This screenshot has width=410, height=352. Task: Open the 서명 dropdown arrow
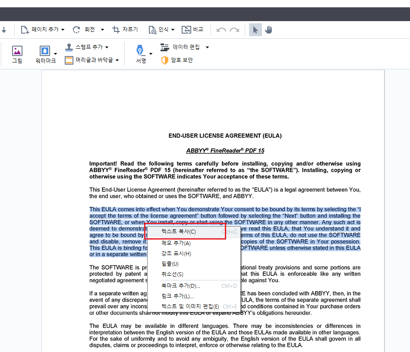point(151,54)
